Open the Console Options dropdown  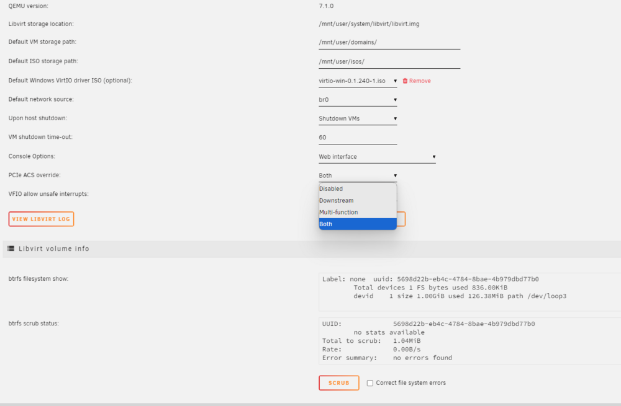(x=377, y=157)
